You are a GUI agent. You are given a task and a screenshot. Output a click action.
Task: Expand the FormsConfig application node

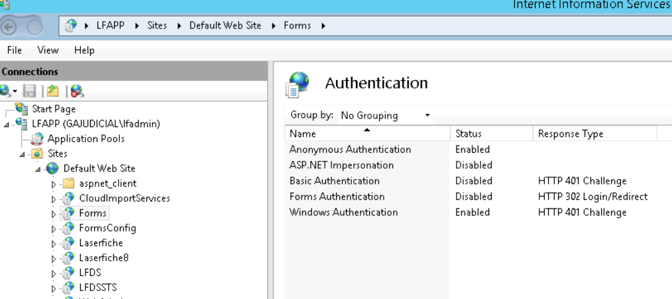tap(54, 228)
